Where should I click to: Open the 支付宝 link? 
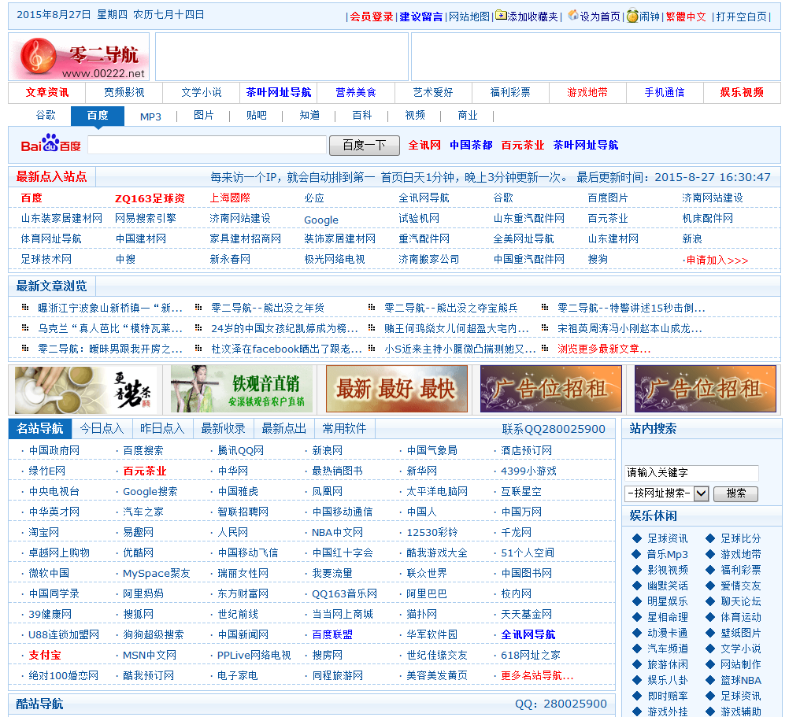(x=45, y=655)
